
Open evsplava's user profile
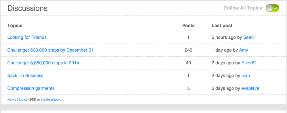click(250, 88)
